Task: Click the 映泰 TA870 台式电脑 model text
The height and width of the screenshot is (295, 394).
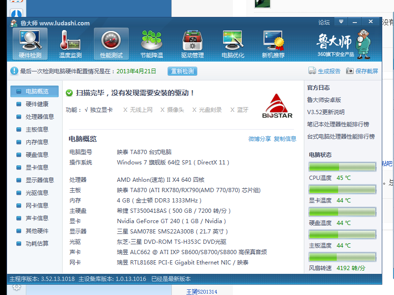Action: pyautogui.click(x=144, y=152)
